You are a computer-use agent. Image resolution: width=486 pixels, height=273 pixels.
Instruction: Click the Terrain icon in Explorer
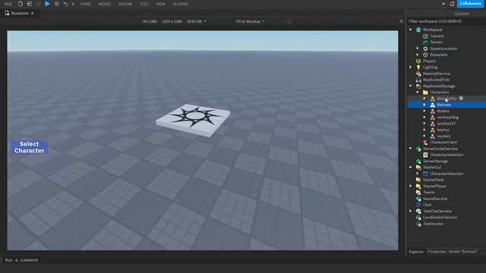click(x=425, y=42)
